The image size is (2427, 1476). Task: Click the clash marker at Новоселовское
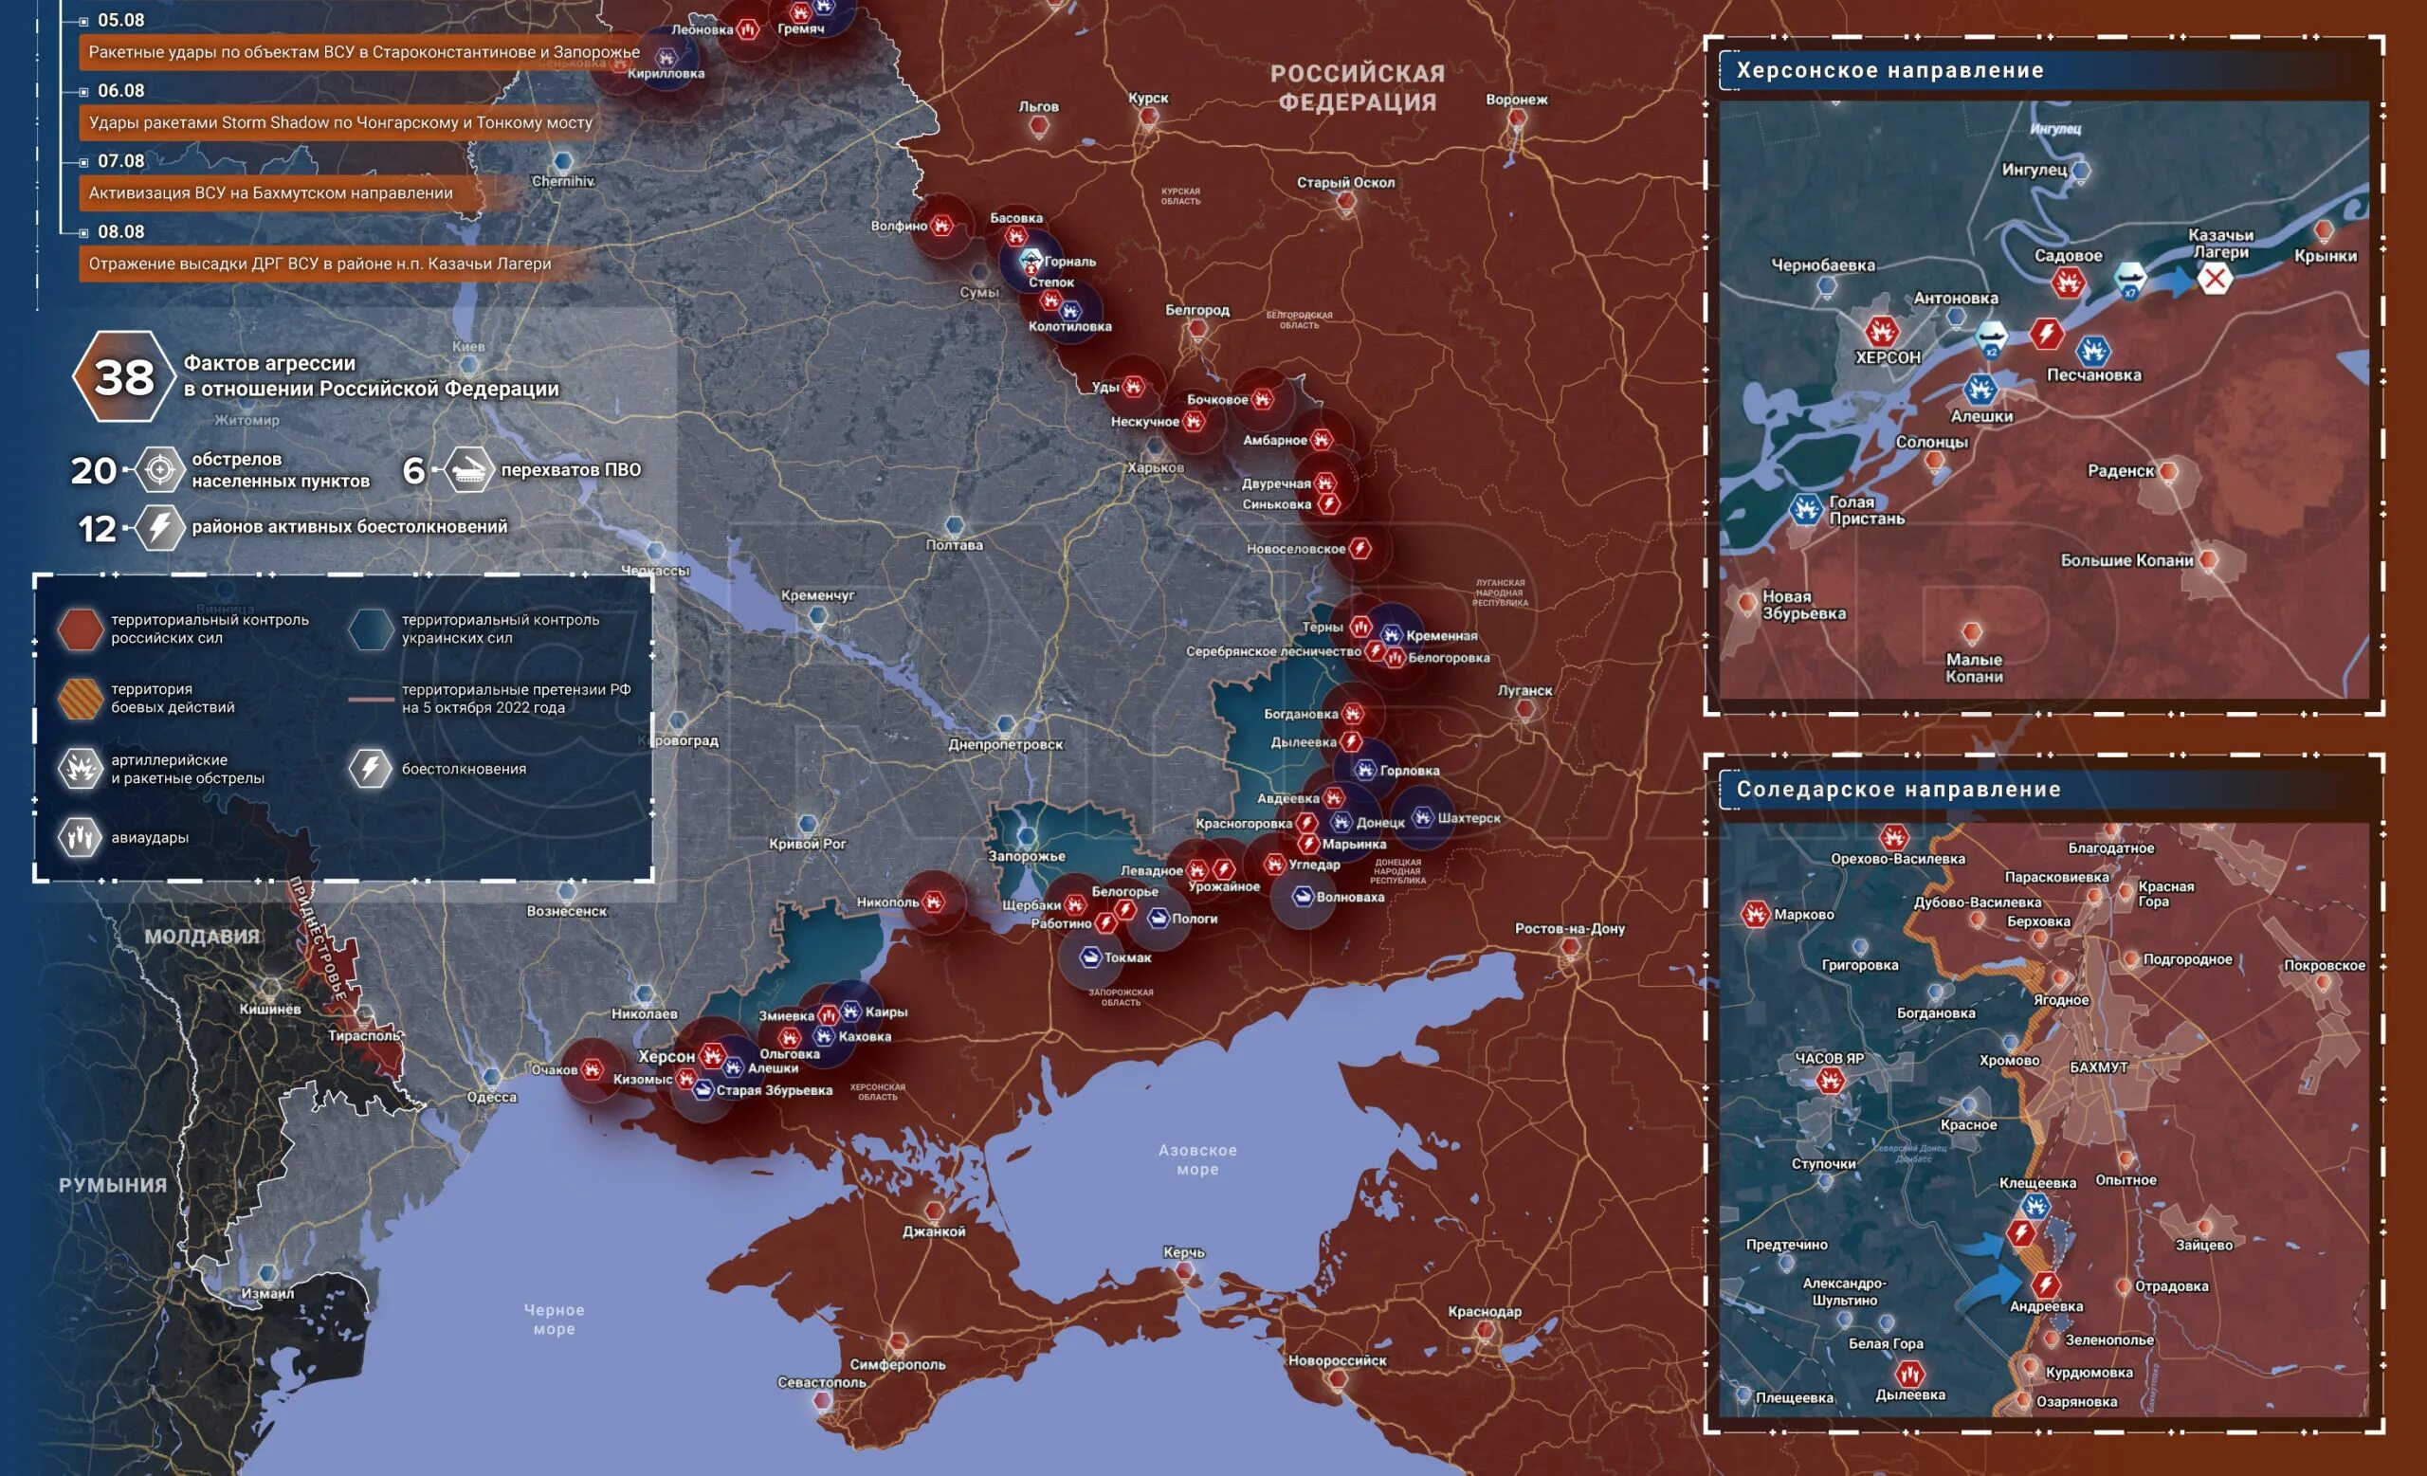pyautogui.click(x=1360, y=548)
